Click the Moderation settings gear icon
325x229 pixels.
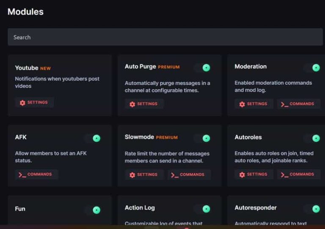point(242,104)
